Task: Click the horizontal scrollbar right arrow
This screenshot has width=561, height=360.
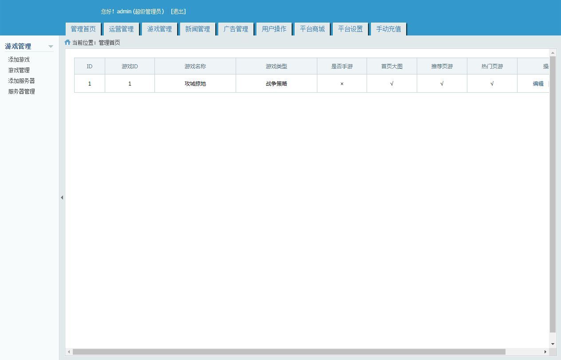Action: [x=545, y=352]
